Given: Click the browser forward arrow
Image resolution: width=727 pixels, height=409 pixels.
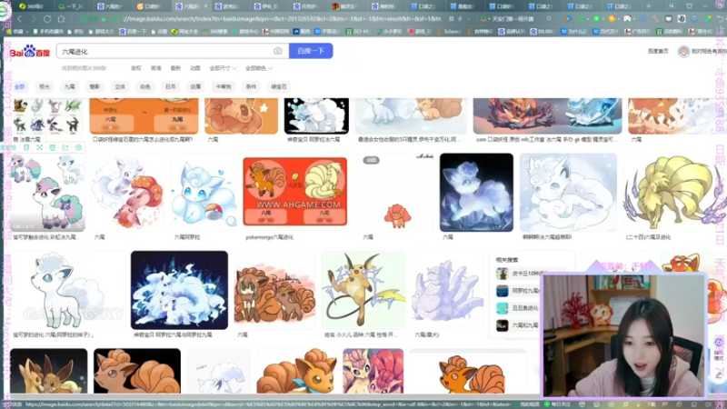Looking at the screenshot, I should (x=34, y=19).
